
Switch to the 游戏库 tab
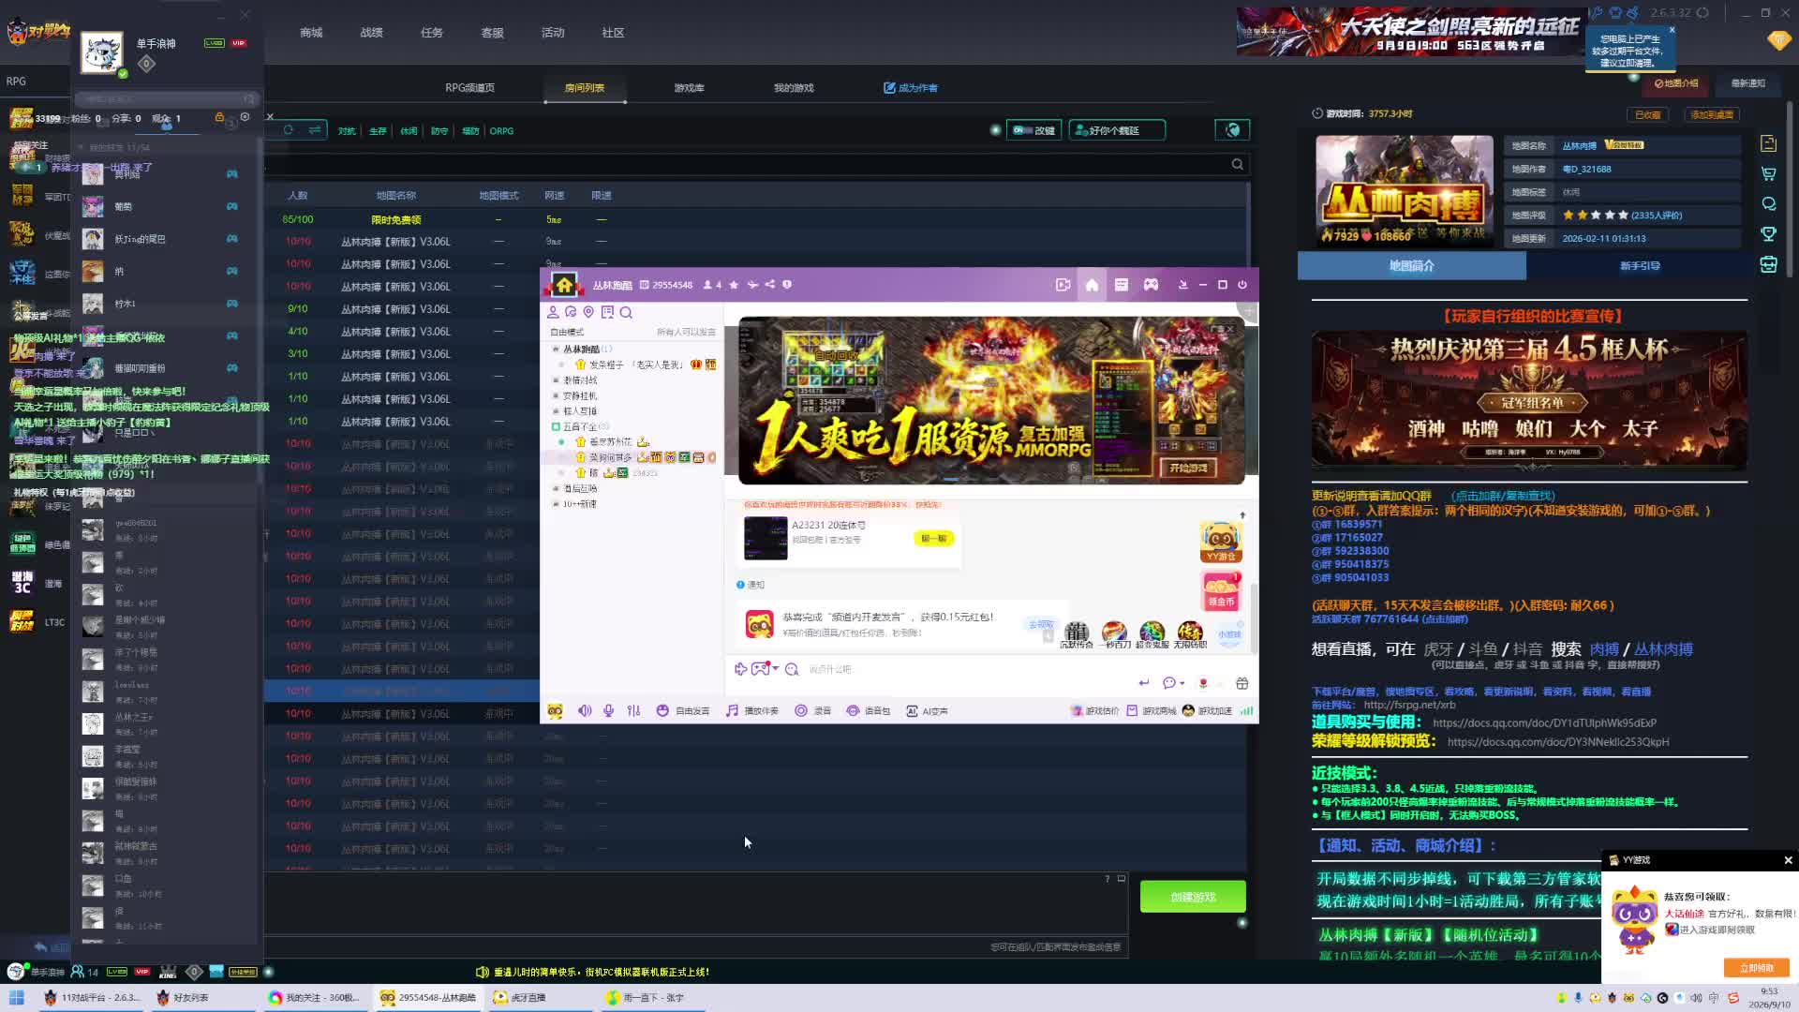click(x=689, y=88)
